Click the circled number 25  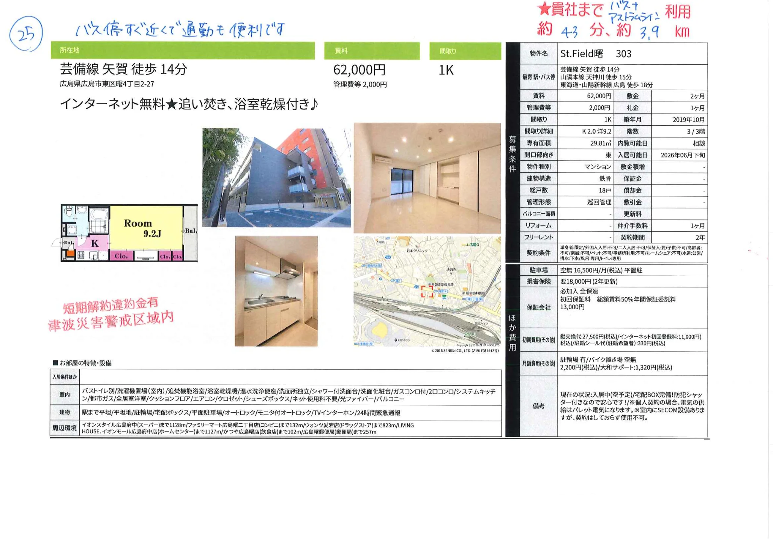click(26, 35)
